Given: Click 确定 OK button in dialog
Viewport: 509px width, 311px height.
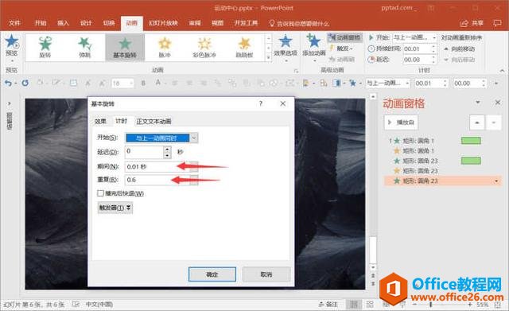Looking at the screenshot, I should 212,274.
